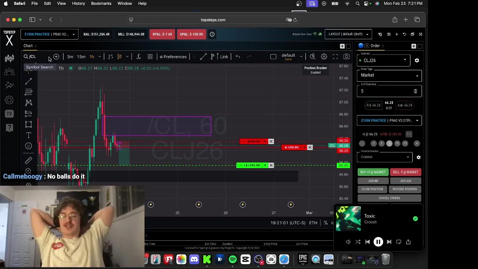Add symbol with plus circle icon
This screenshot has width=478, height=269.
point(56,57)
